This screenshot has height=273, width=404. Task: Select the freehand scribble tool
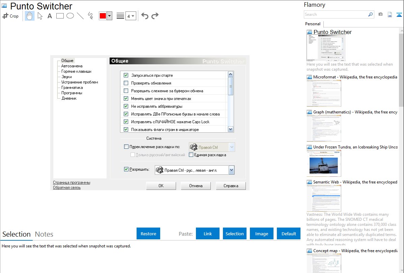point(90,16)
